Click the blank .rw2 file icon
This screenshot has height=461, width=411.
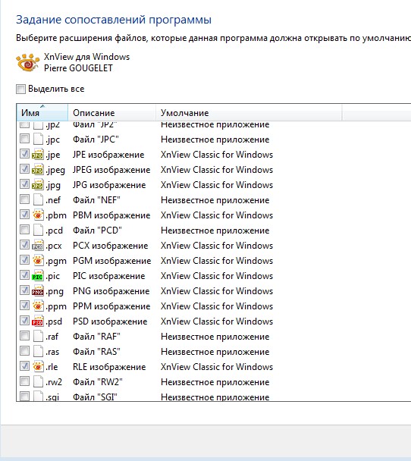[38, 382]
